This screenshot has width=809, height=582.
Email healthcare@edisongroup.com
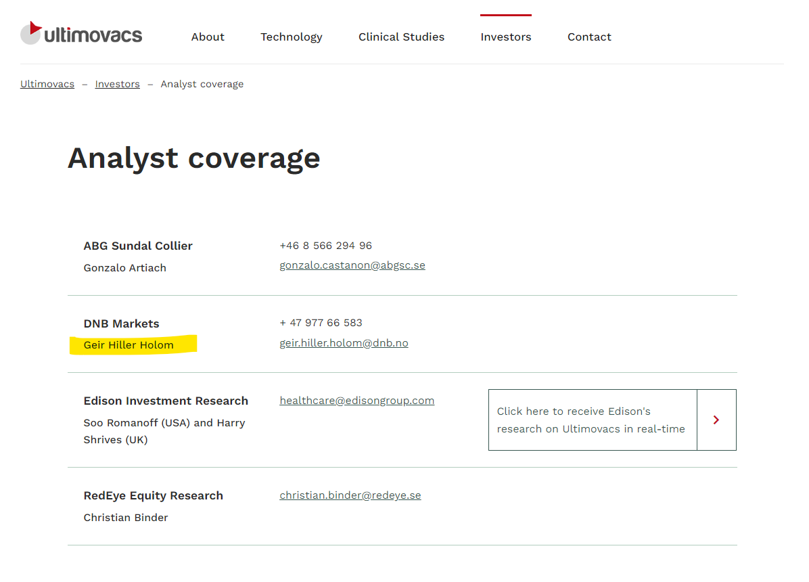coord(357,401)
